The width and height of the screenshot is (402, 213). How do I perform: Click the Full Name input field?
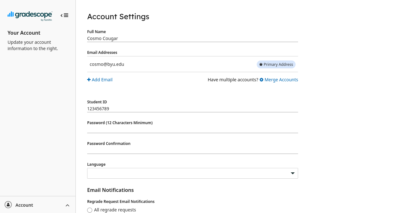pos(193,38)
